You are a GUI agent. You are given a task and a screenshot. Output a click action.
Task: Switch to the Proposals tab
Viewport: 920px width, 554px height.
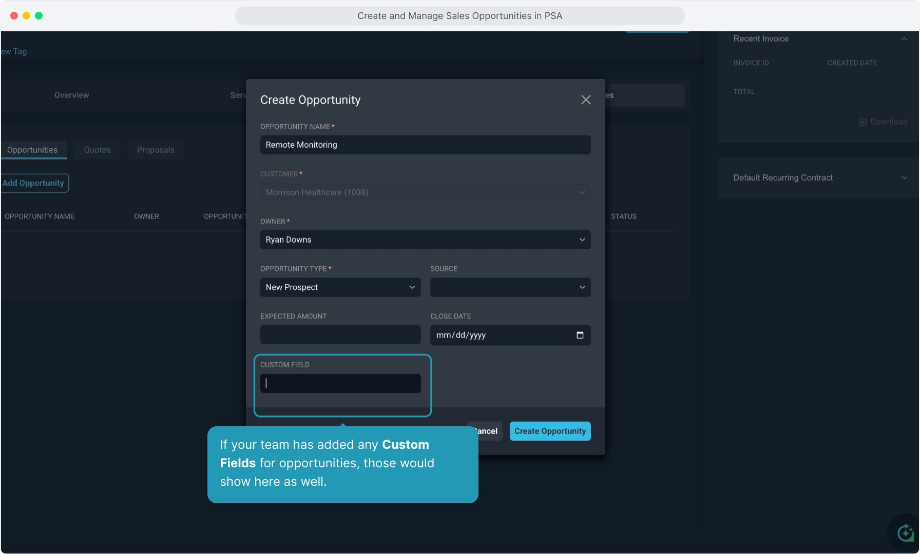coord(156,150)
